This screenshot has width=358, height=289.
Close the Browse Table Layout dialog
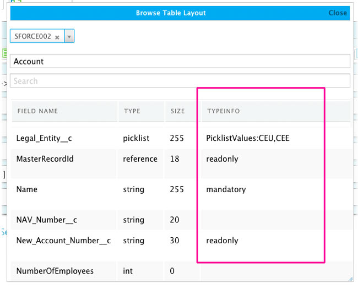pos(338,13)
